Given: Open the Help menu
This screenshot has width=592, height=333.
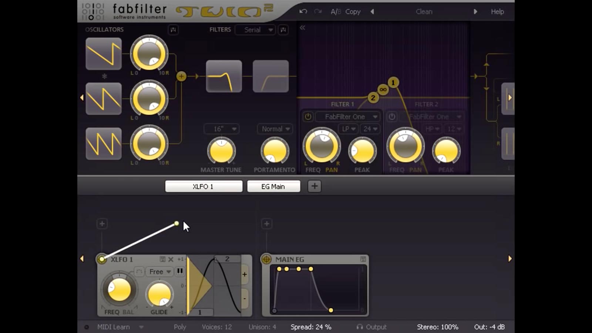Looking at the screenshot, I should click(x=497, y=11).
